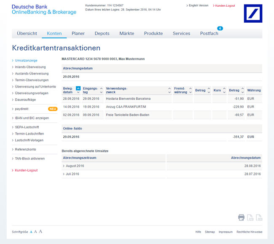Open the Postfach tab
The height and width of the screenshot is (244, 274).
(209, 33)
